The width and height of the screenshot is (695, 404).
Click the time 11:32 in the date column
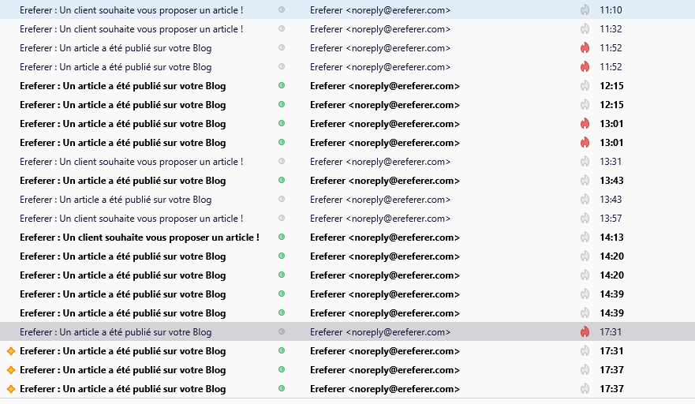(611, 29)
